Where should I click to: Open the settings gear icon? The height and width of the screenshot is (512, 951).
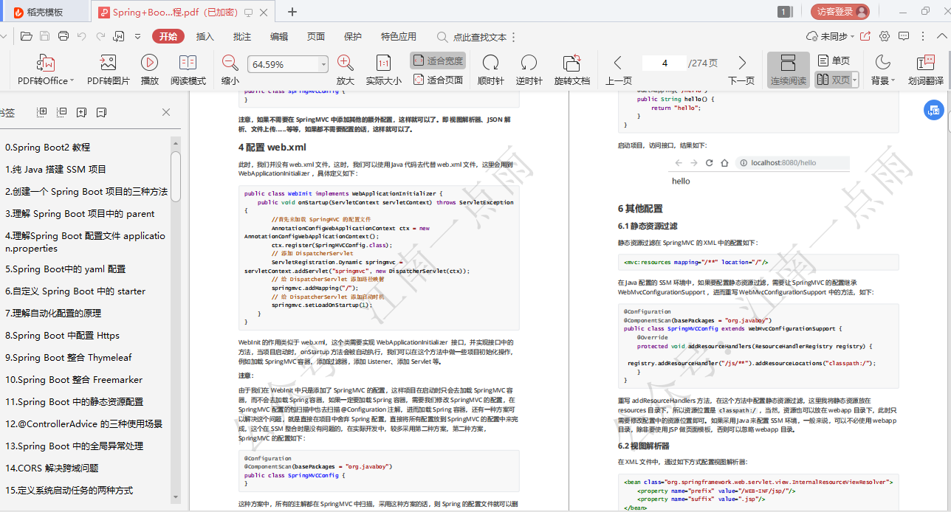[884, 37]
